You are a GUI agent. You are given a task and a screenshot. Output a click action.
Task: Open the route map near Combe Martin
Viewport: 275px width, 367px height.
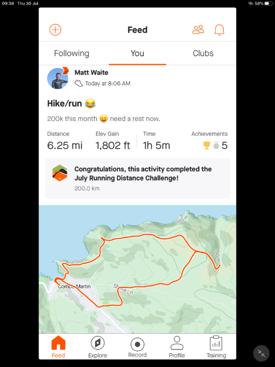tap(137, 269)
